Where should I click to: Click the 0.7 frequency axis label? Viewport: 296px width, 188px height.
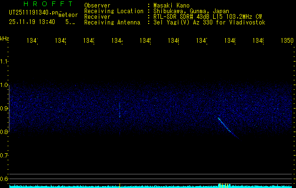pos(4,155)
